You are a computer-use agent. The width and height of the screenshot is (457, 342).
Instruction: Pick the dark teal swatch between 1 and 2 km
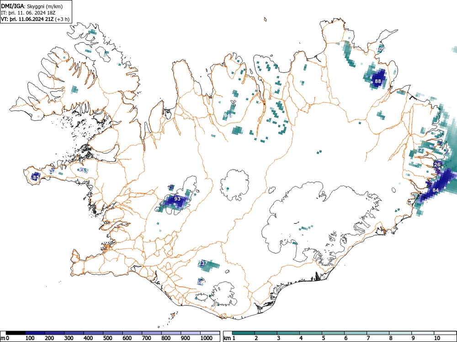(x=244, y=333)
